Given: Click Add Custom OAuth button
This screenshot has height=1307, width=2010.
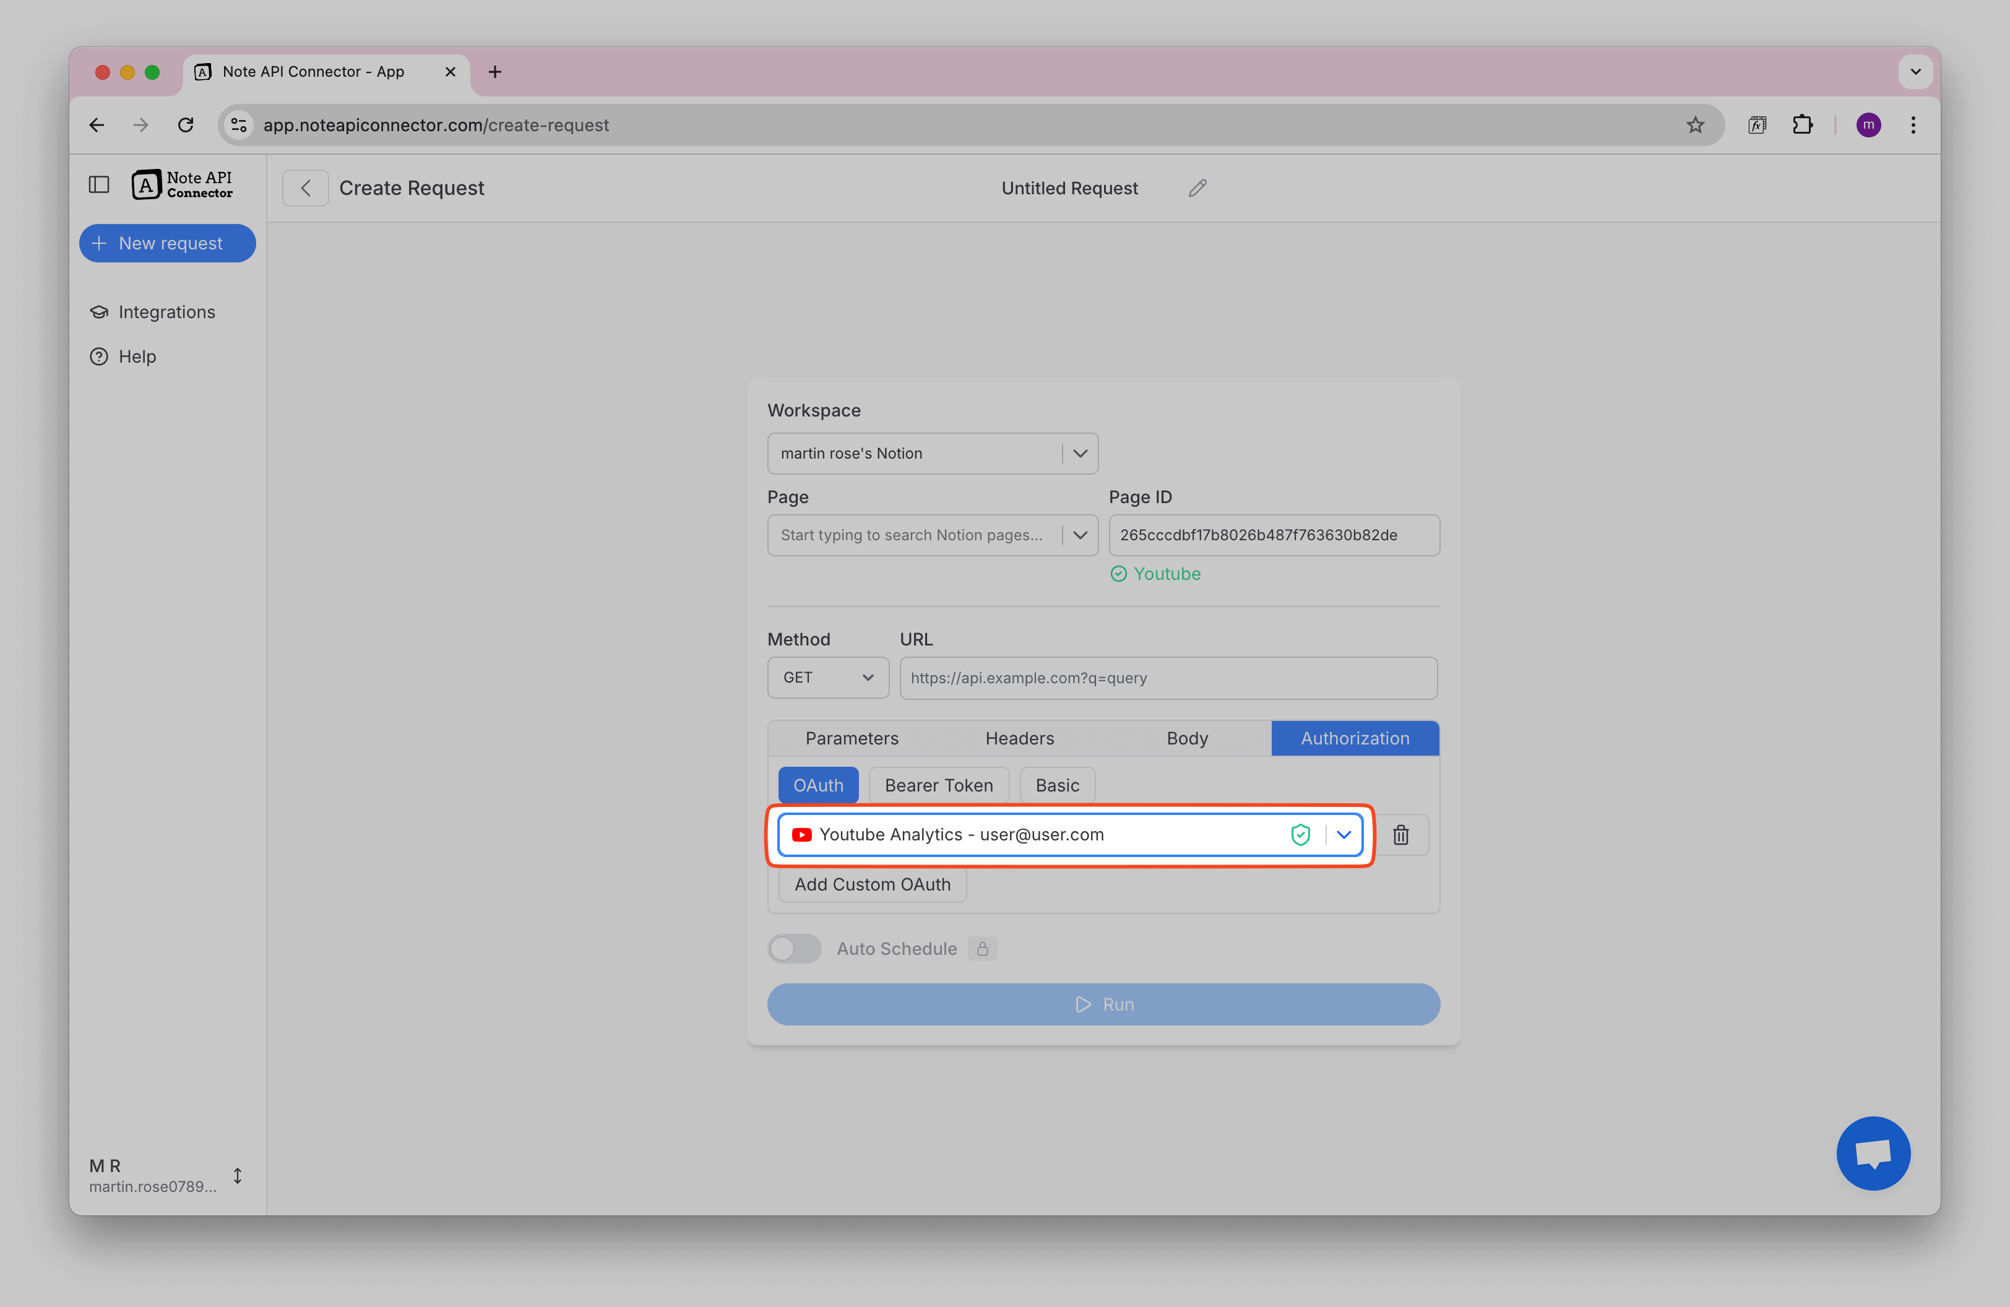Looking at the screenshot, I should pyautogui.click(x=871, y=884).
